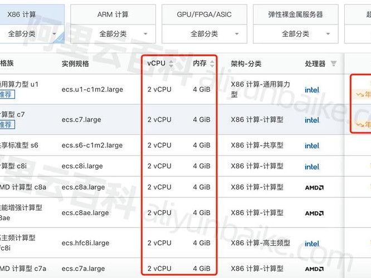
Task: Open 全部分类 dropdown under X86 计算
Action: point(32,34)
